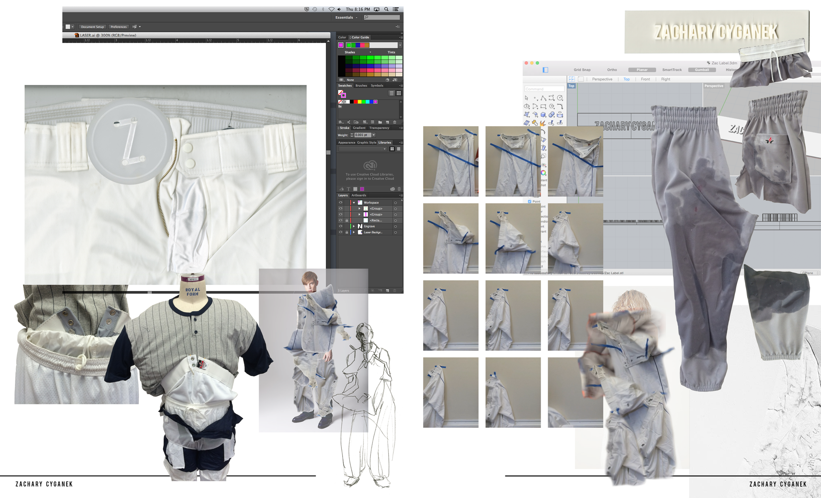Select the Rhino box solid tool
Viewport: 821px width, 498px height.
[544, 114]
